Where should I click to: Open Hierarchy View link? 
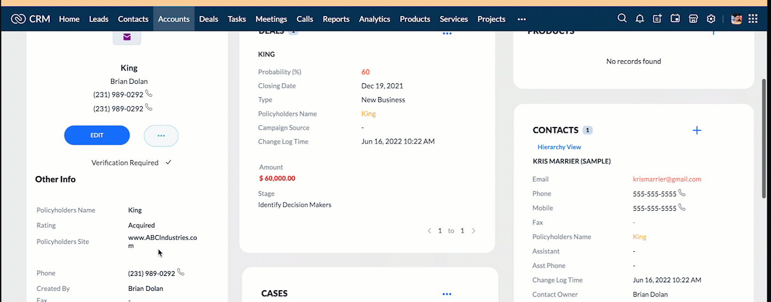tap(559, 147)
